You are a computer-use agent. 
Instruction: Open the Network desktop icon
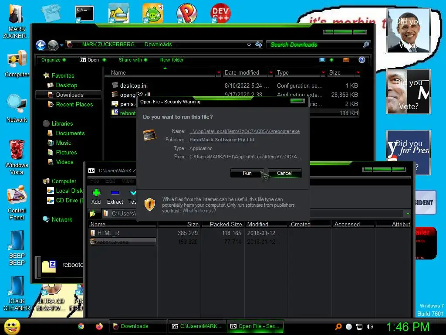point(17,109)
